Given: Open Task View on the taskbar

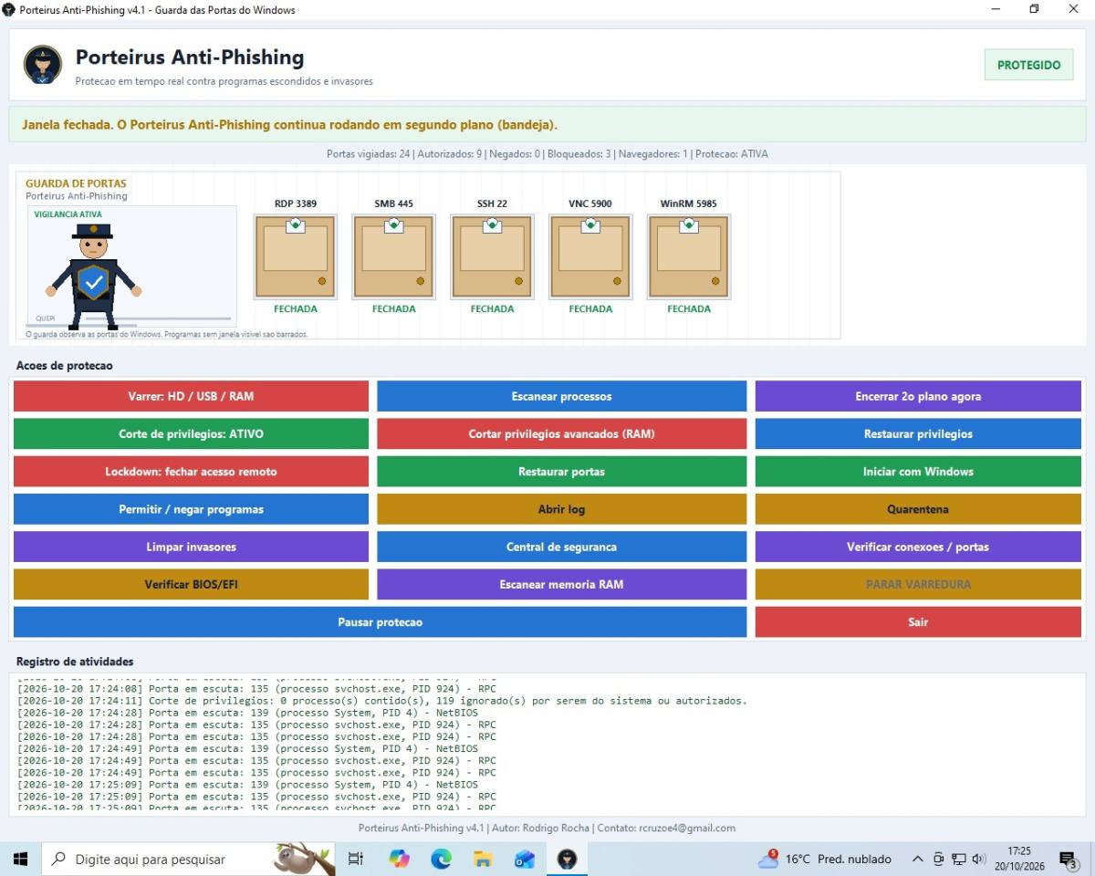Looking at the screenshot, I should (356, 859).
